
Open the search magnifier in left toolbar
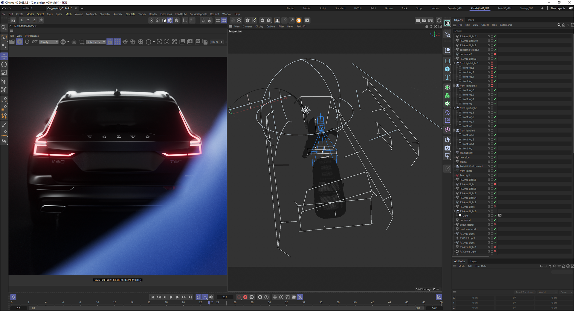point(4,27)
